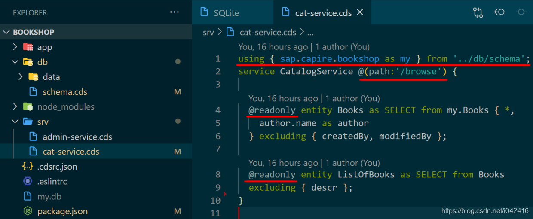Click the M status badge beside schema.cds
This screenshot has height=219, width=533.
178,92
